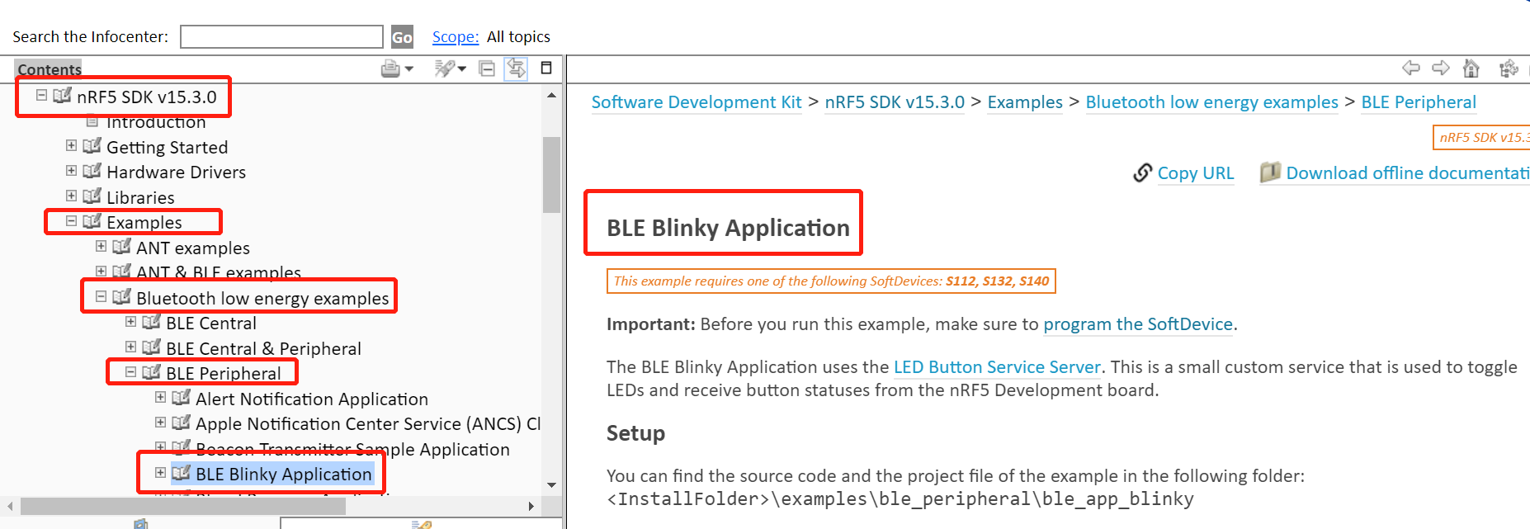Expand the Hardware Drivers node
The height and width of the screenshot is (529, 1530).
71,171
